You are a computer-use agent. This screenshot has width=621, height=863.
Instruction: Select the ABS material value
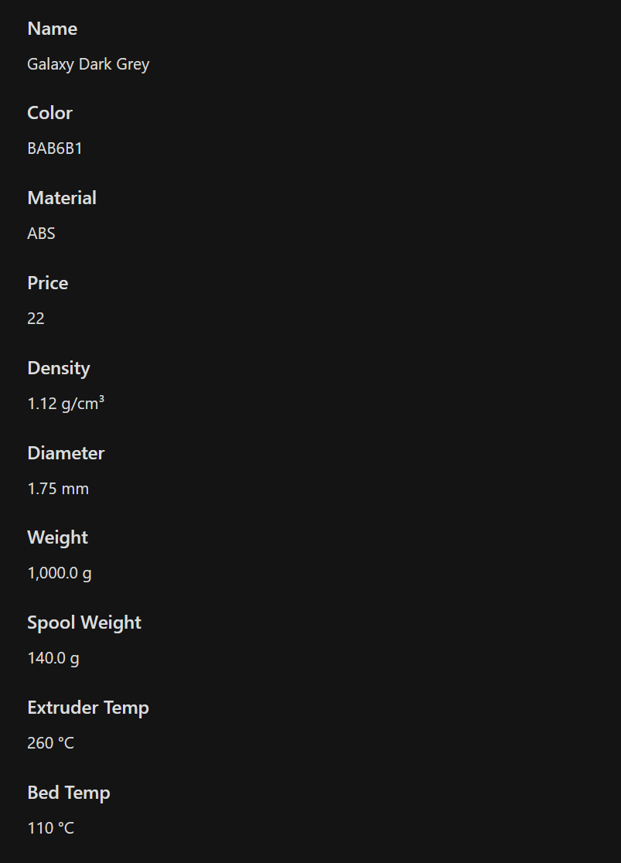click(41, 234)
